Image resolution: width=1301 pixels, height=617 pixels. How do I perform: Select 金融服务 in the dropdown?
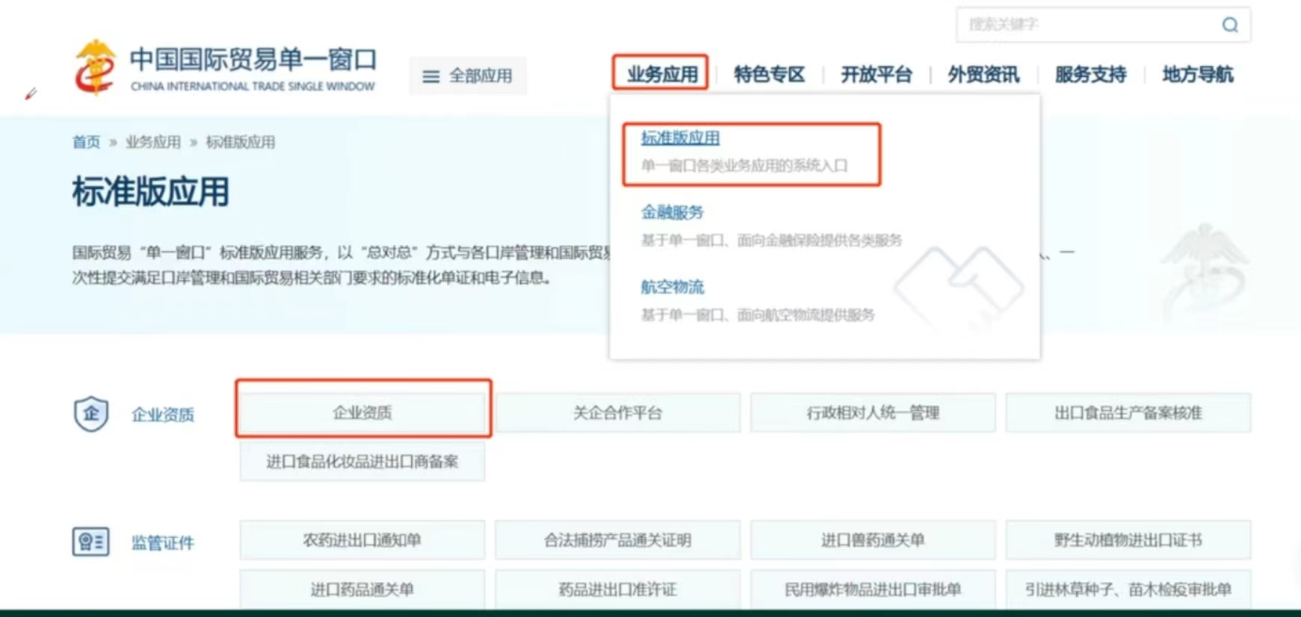673,213
